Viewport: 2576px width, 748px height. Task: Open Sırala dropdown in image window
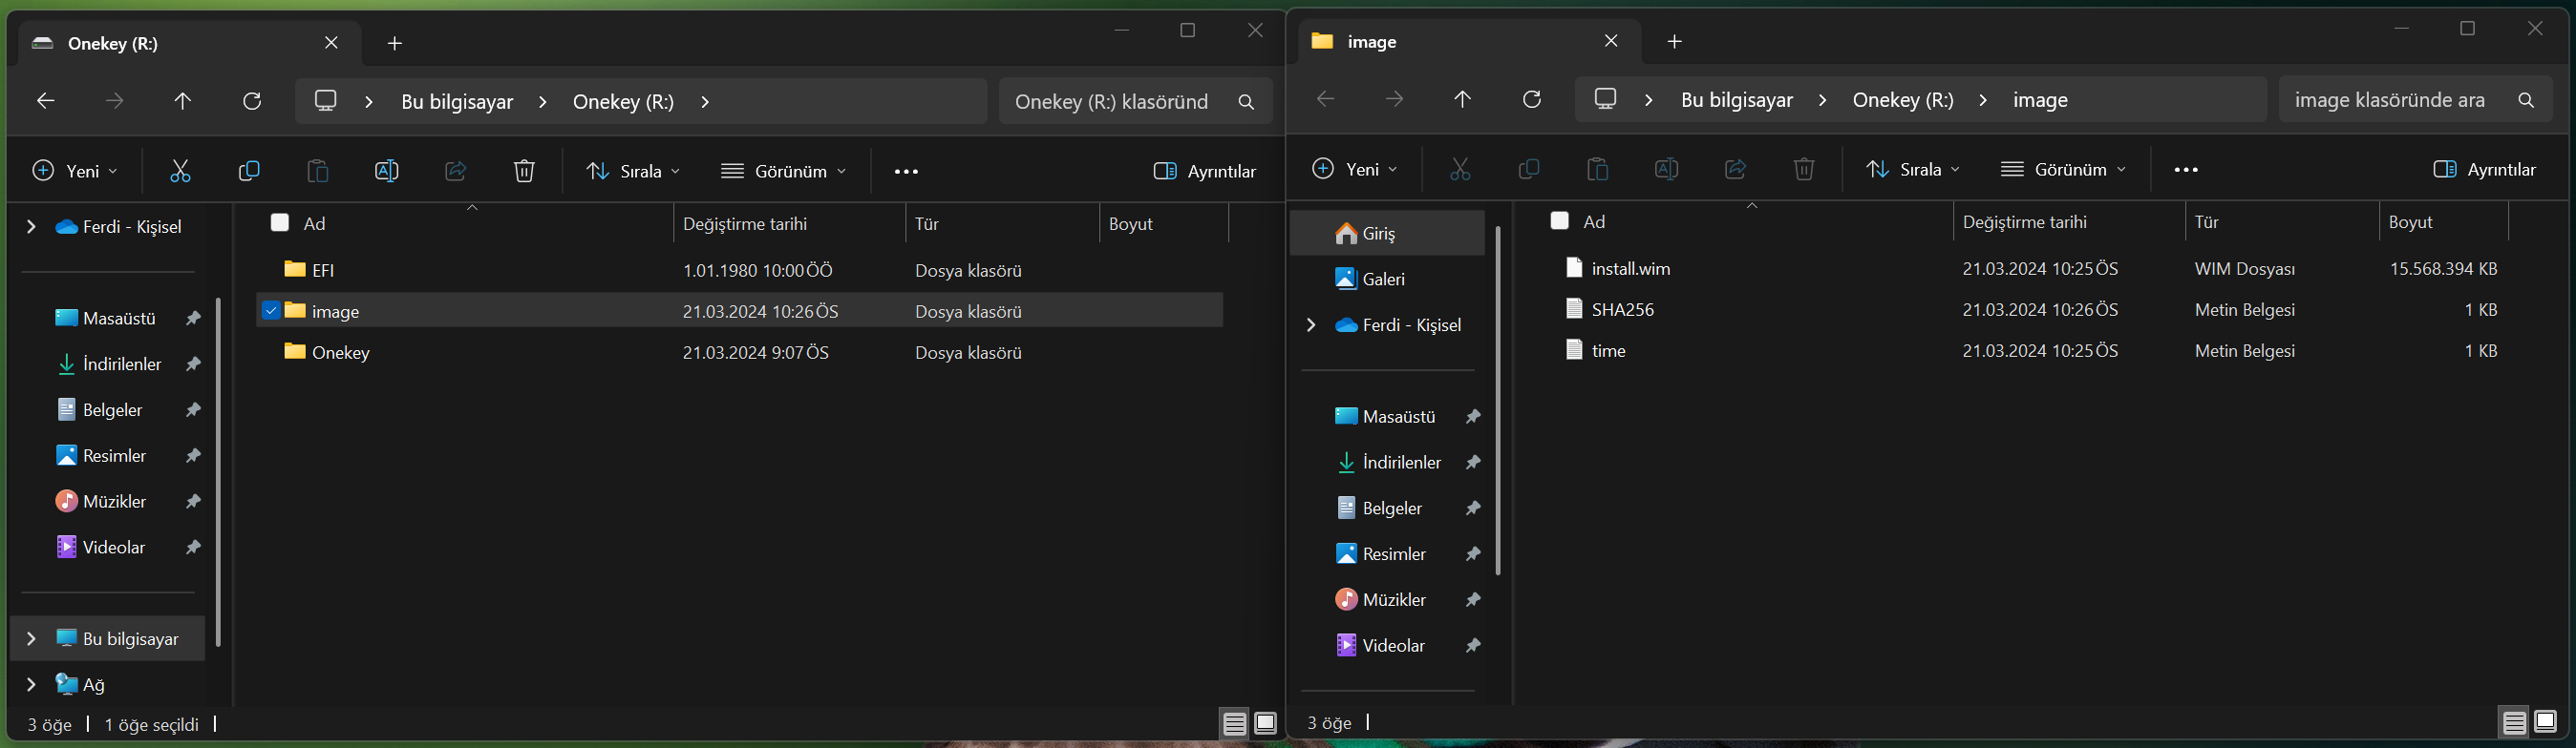pos(1913,170)
